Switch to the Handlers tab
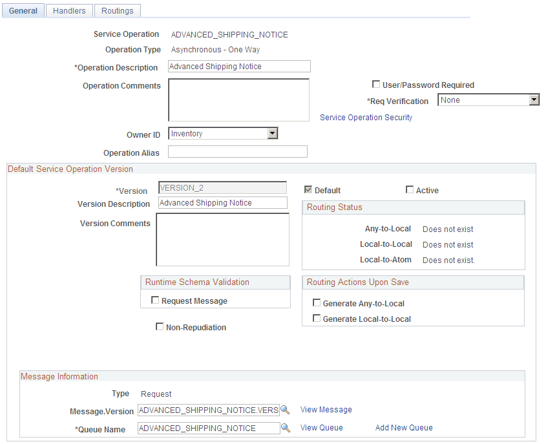Image resolution: width=546 pixels, height=444 pixels. 68,10
